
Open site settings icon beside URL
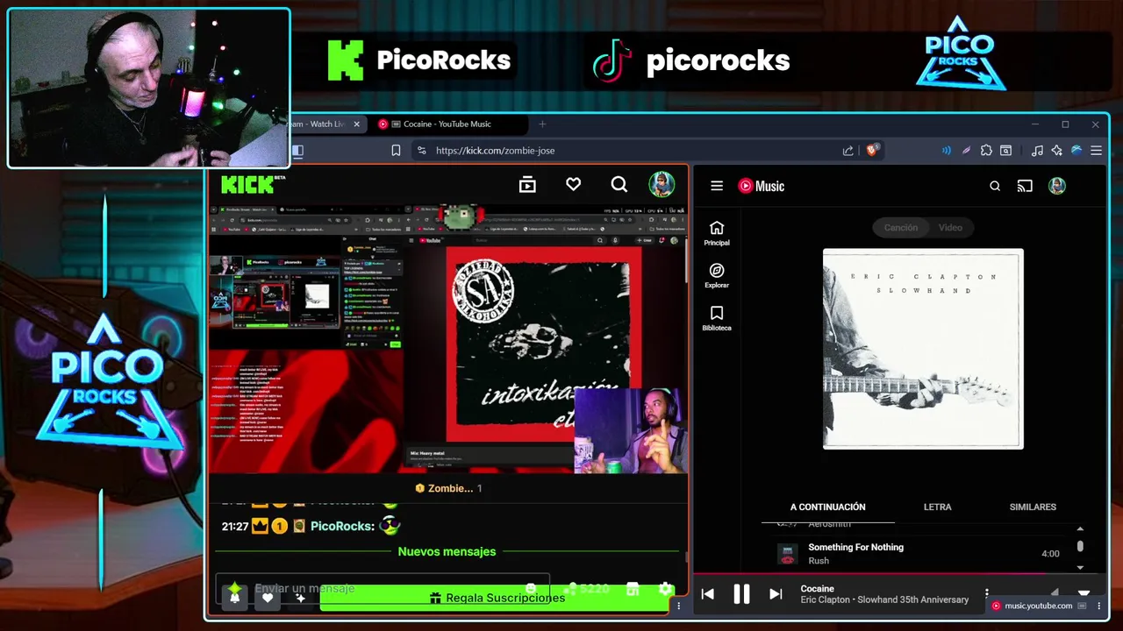pyautogui.click(x=422, y=151)
